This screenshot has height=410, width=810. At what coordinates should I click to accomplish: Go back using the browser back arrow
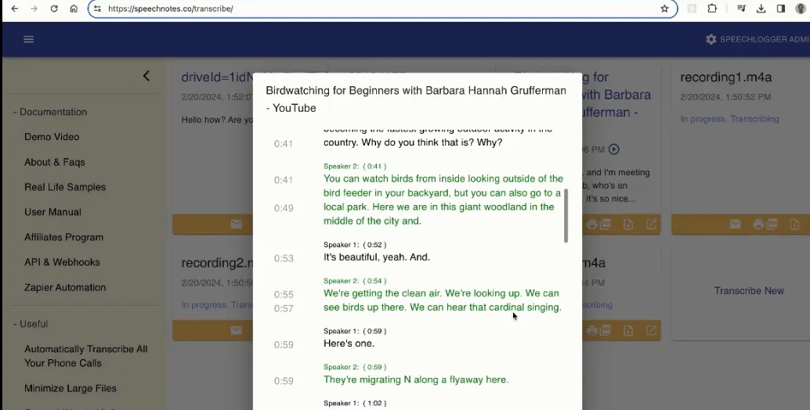point(14,9)
